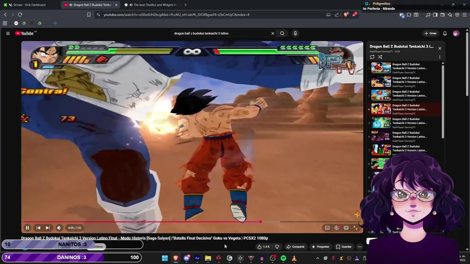Screen dimensions: 470x264
Task: Open video player settings gear
Action: point(337,228)
